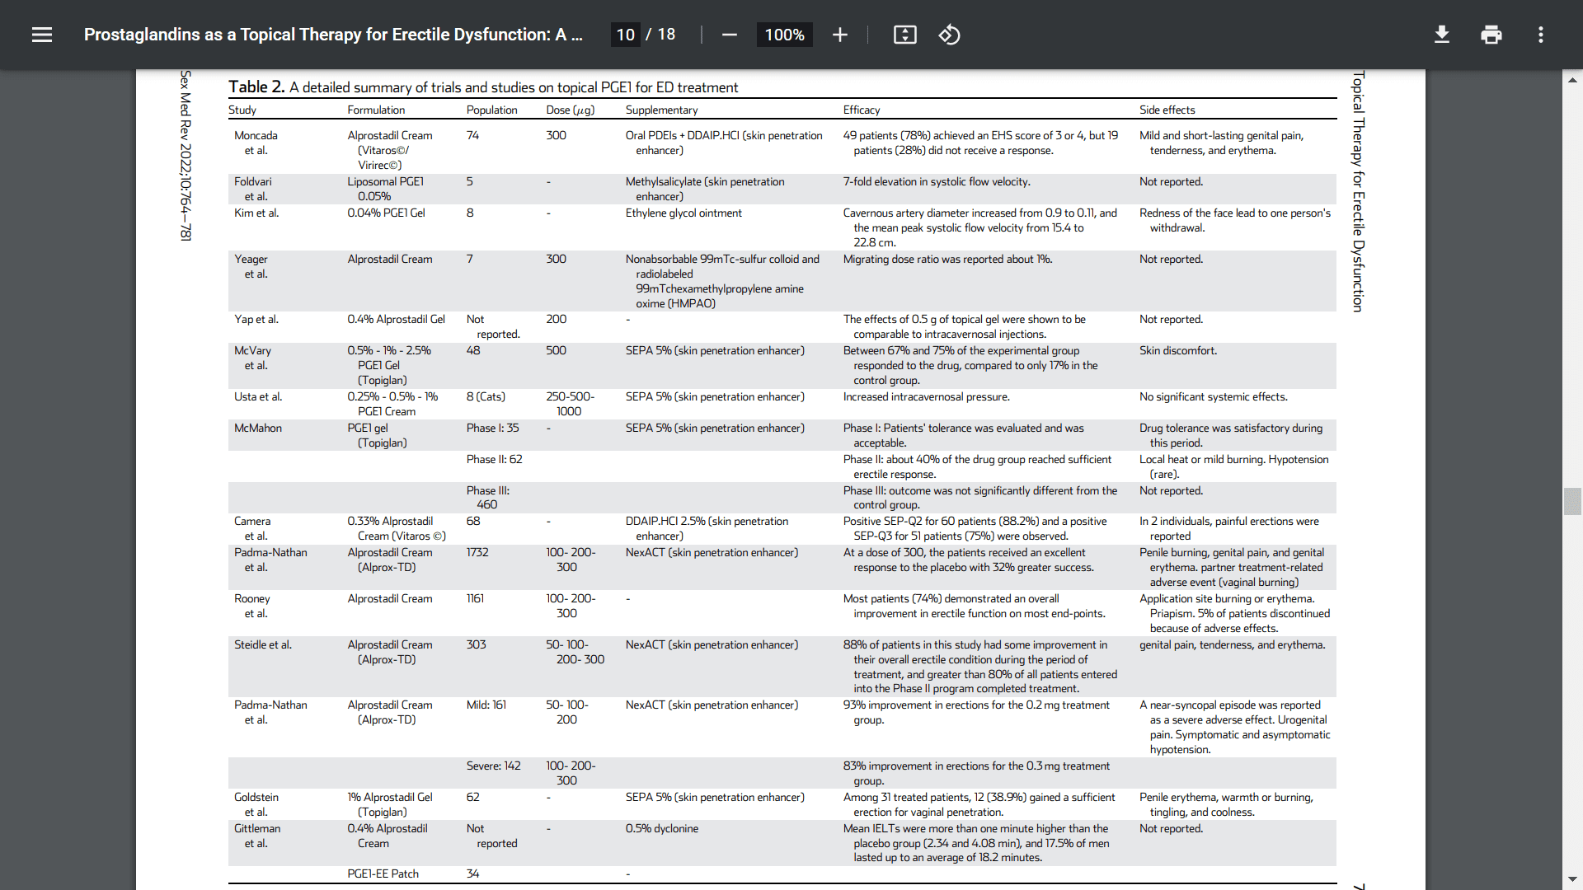Click the 'Study' column header
Viewport: 1583px width, 890px height.
[x=242, y=110]
